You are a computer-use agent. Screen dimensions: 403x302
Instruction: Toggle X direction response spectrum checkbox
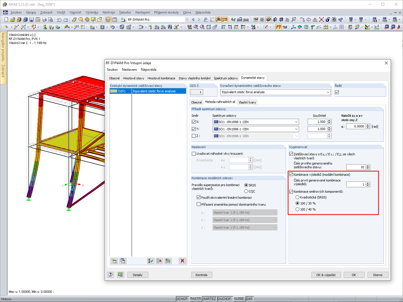tap(194, 122)
